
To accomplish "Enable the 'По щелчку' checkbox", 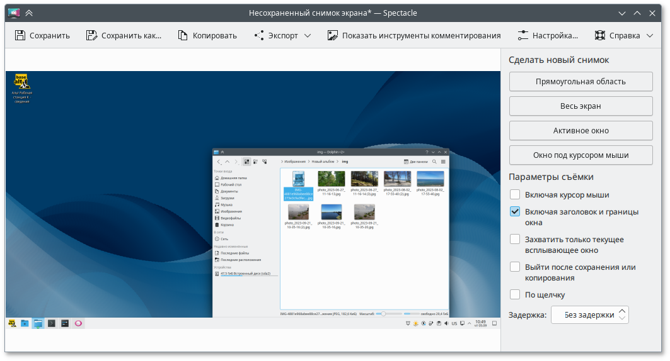I will pyautogui.click(x=515, y=294).
